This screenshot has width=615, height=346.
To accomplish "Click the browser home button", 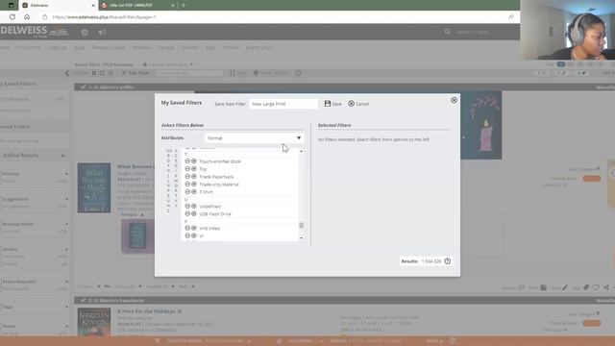I will [x=27, y=17].
